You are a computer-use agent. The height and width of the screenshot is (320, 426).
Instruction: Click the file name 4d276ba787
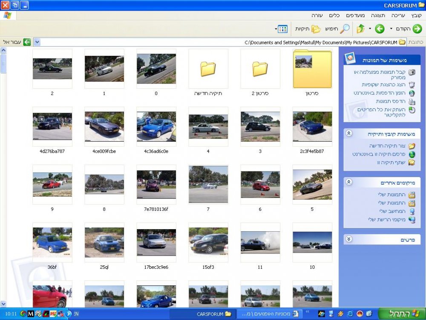click(52, 151)
